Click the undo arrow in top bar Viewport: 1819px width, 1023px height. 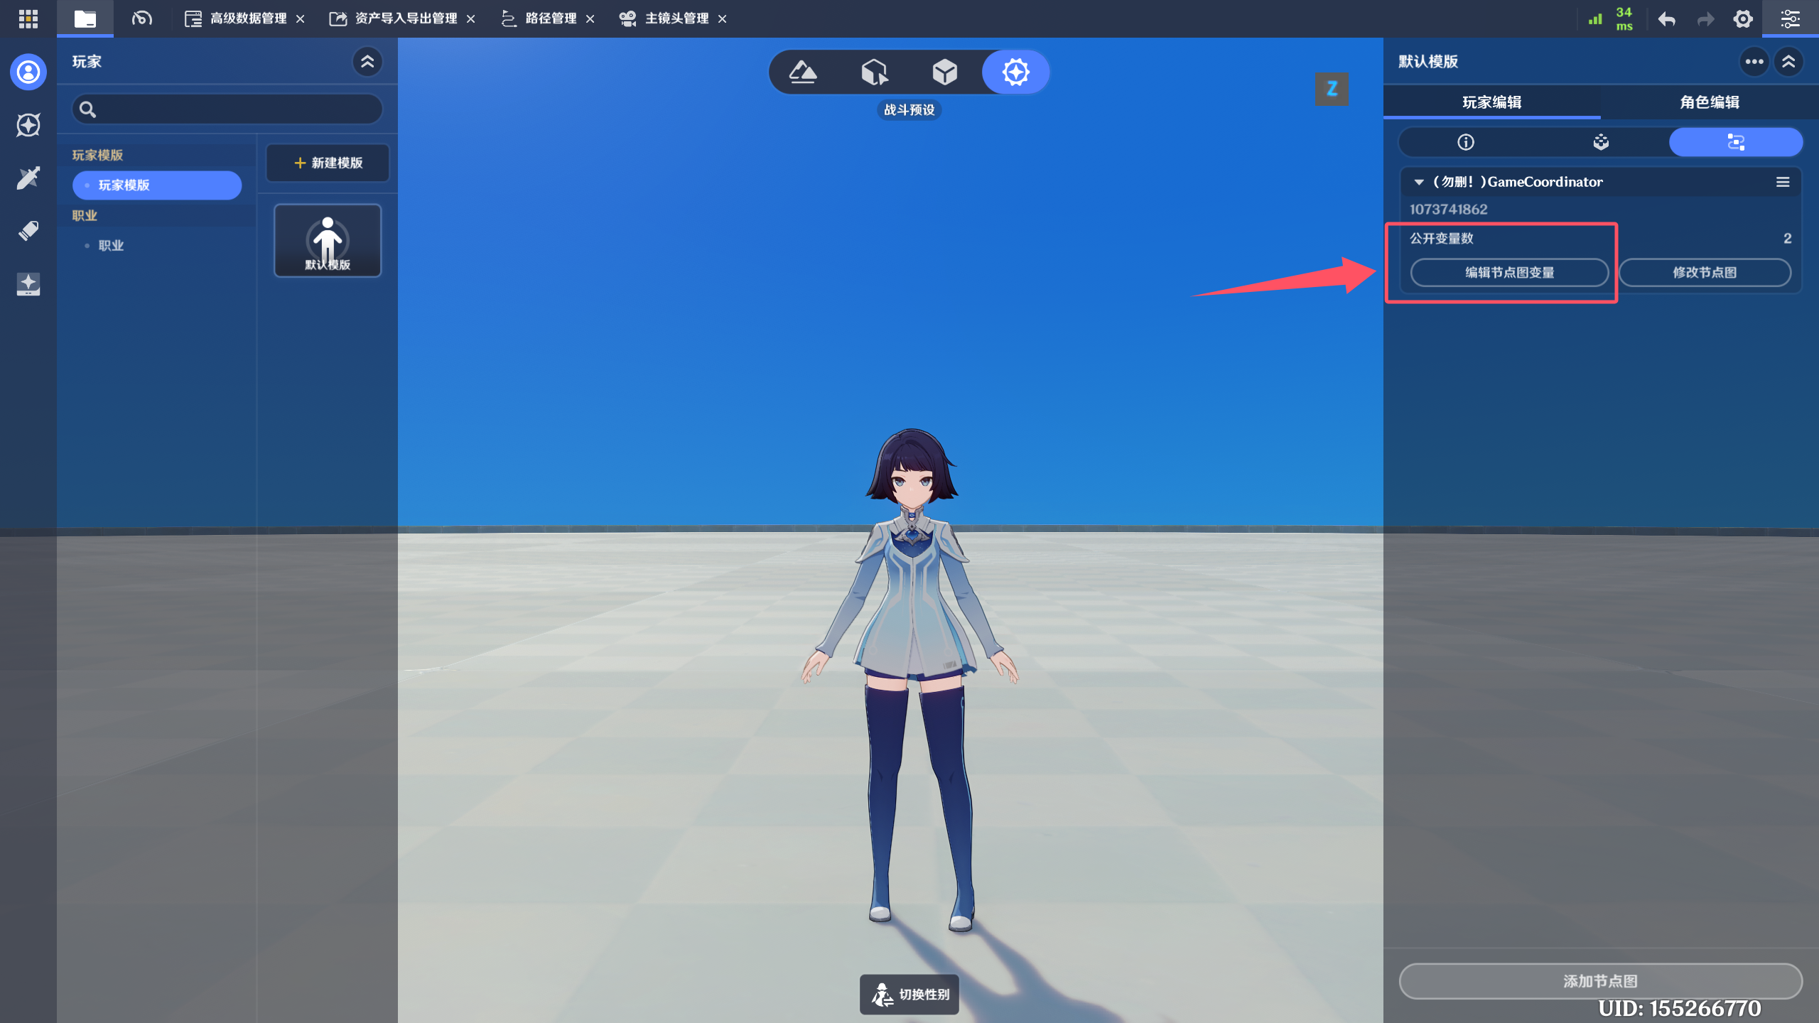pyautogui.click(x=1666, y=19)
